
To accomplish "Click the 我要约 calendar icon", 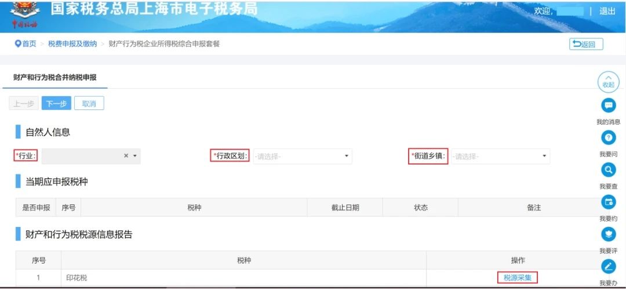I will (608, 202).
